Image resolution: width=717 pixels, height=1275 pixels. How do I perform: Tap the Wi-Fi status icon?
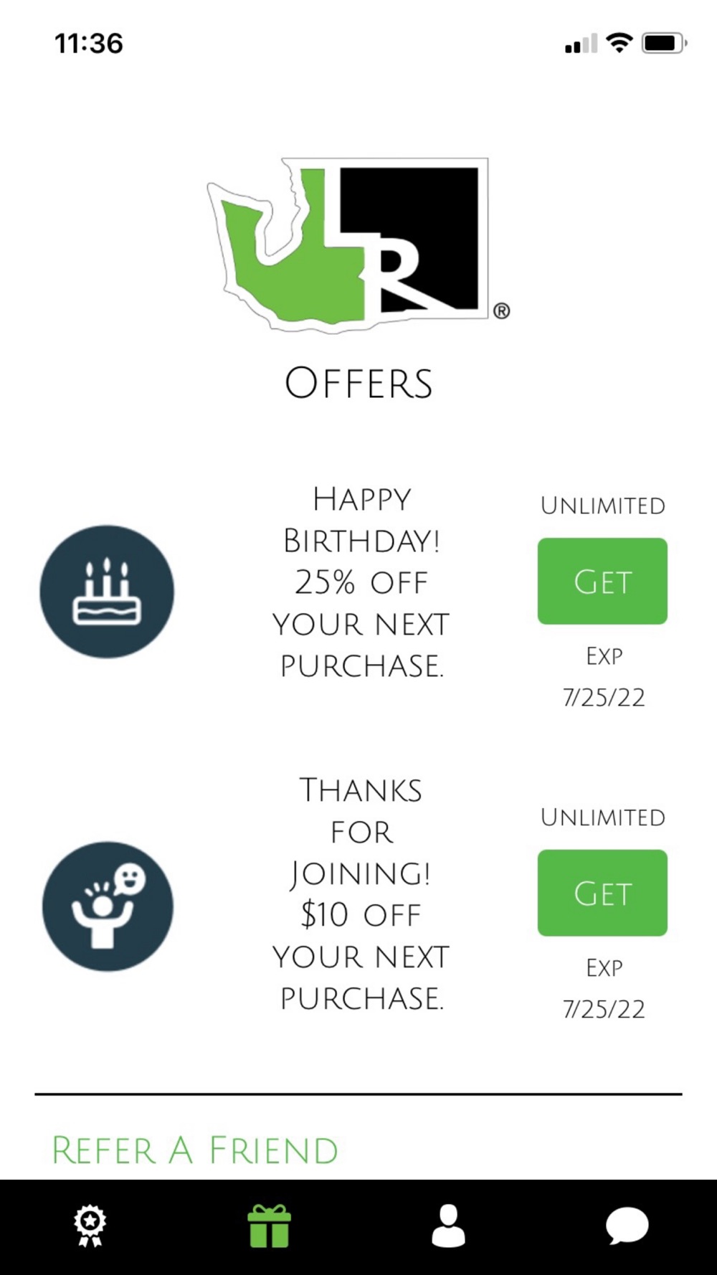pyautogui.click(x=619, y=43)
